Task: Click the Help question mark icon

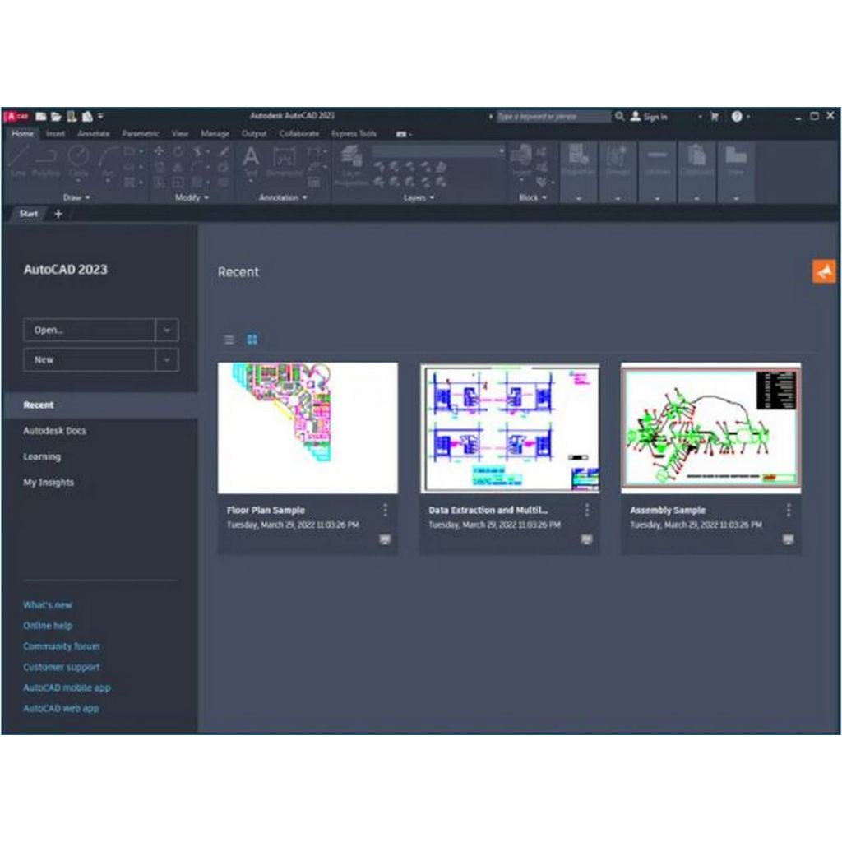Action: tap(737, 116)
